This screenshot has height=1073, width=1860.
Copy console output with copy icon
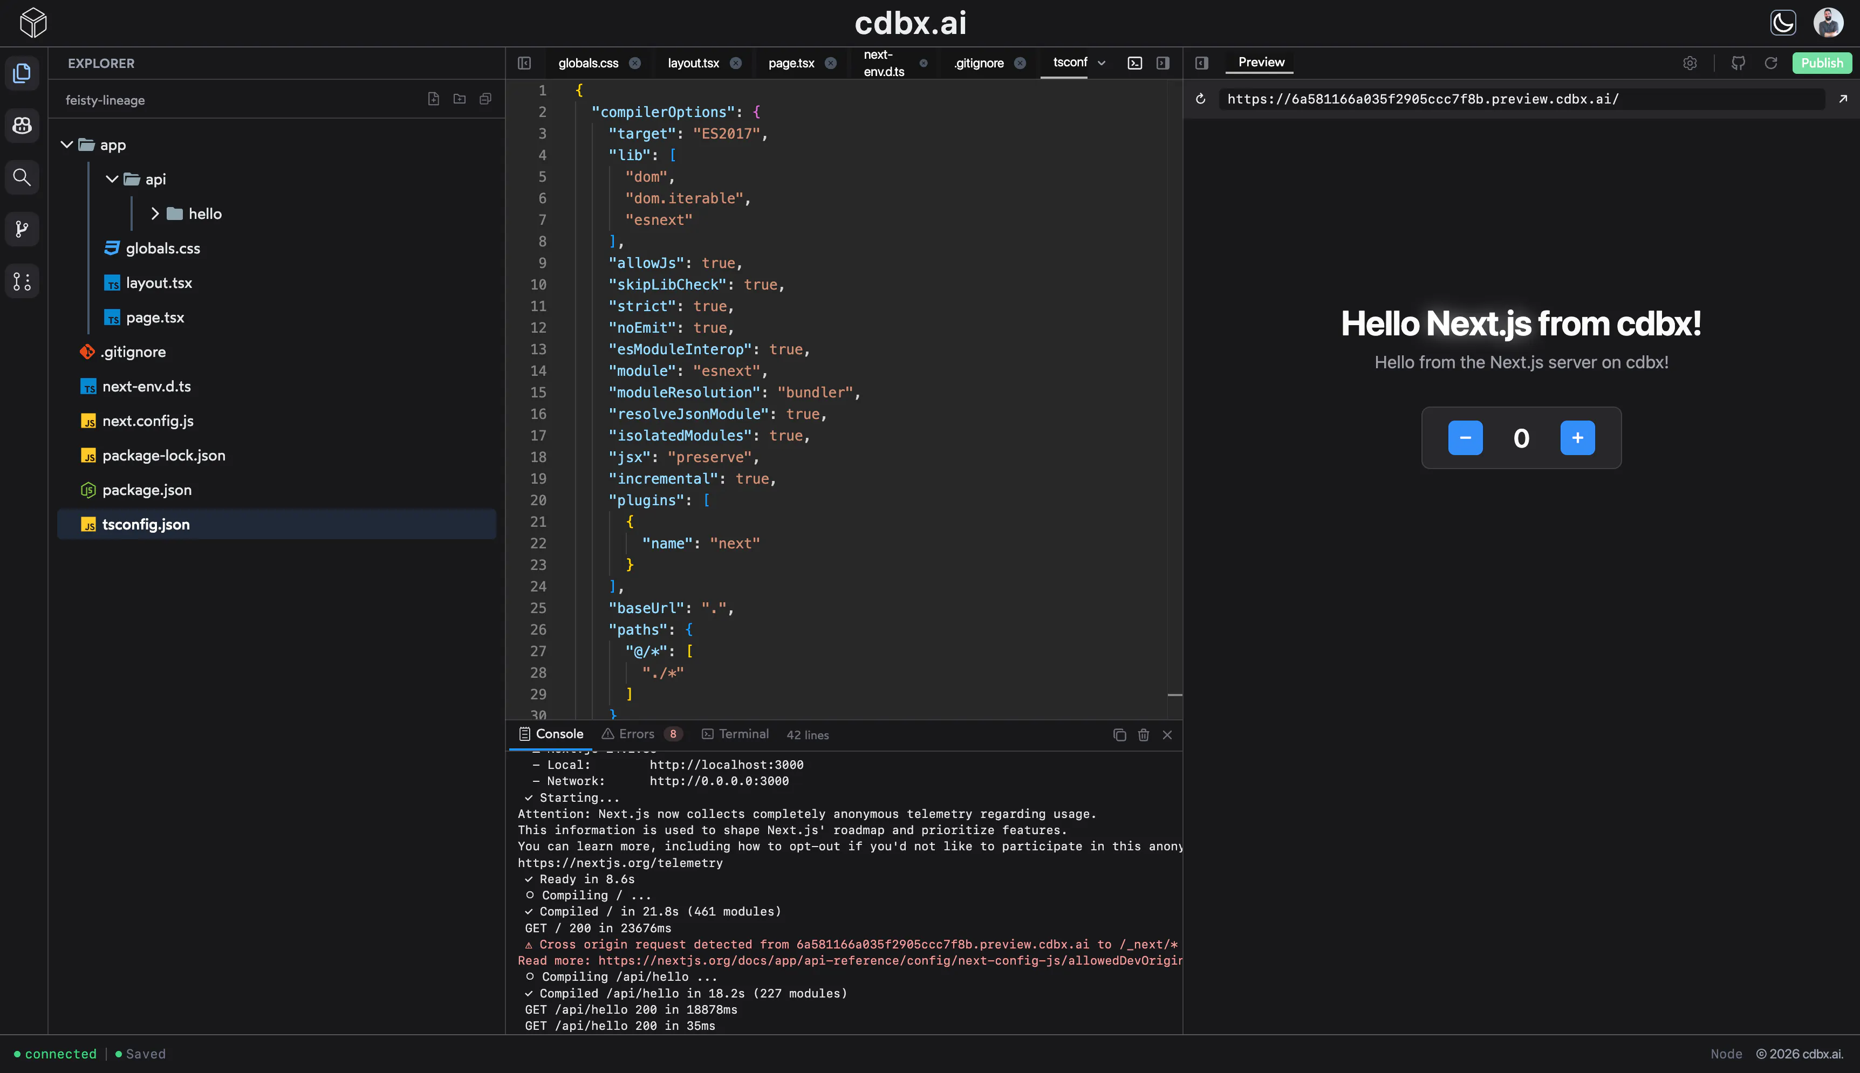coord(1119,735)
